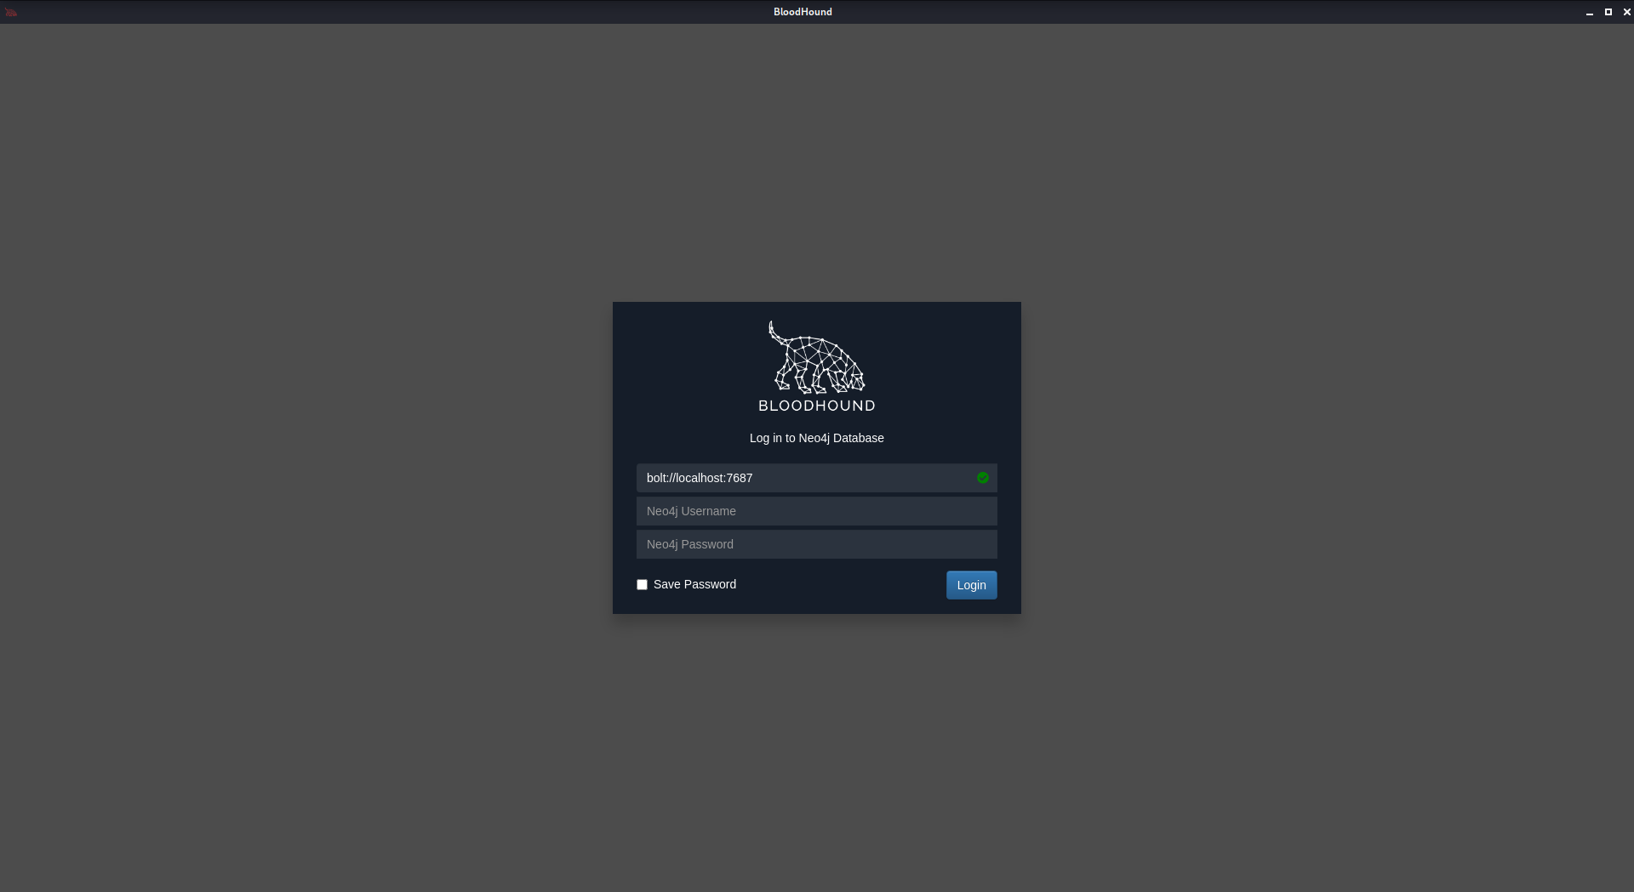
Task: Click empty panel space between Save Password and Login
Action: pos(841,585)
